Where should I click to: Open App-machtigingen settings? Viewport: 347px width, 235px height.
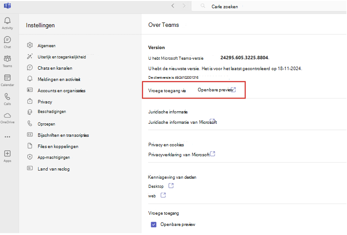pyautogui.click(x=54, y=158)
